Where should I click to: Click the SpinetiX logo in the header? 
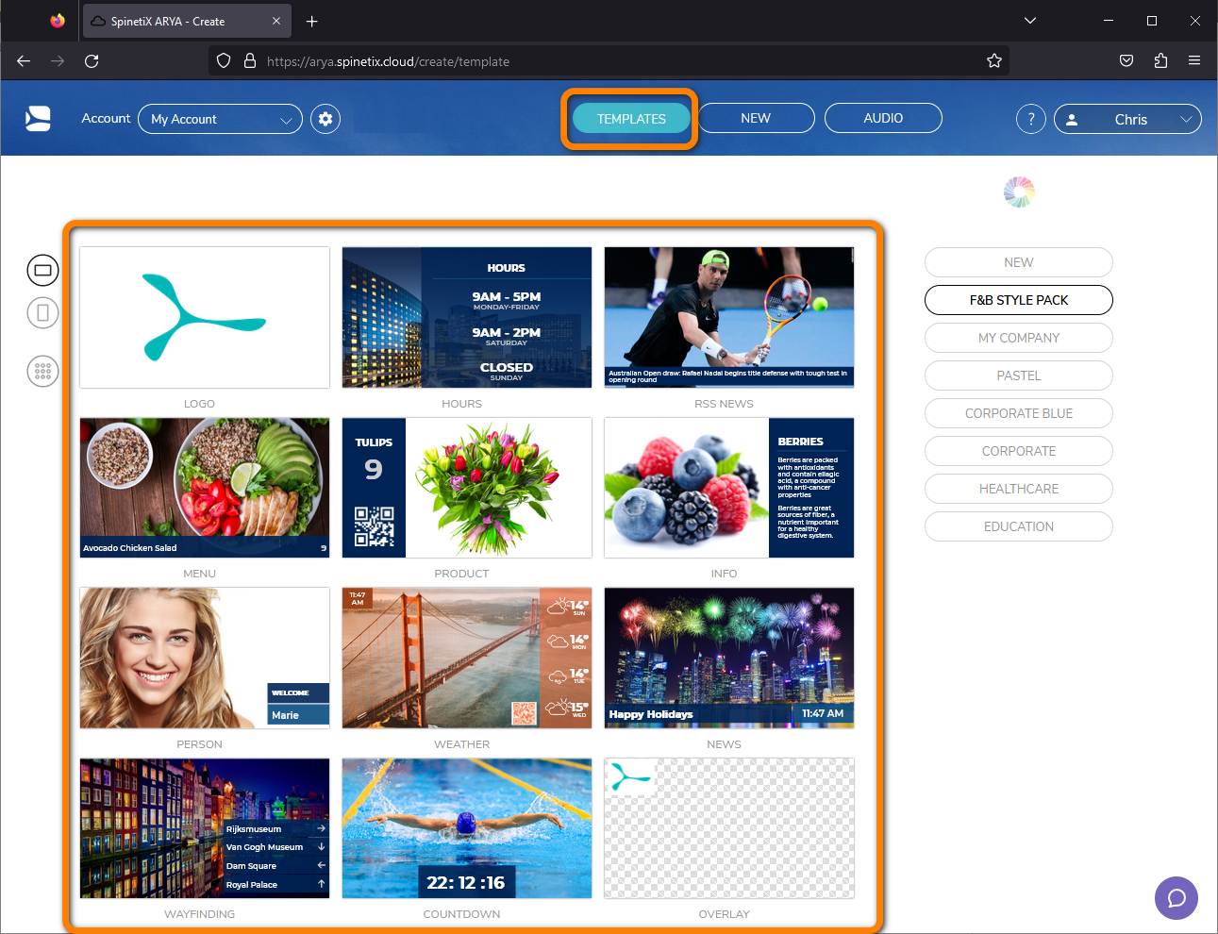[x=38, y=118]
